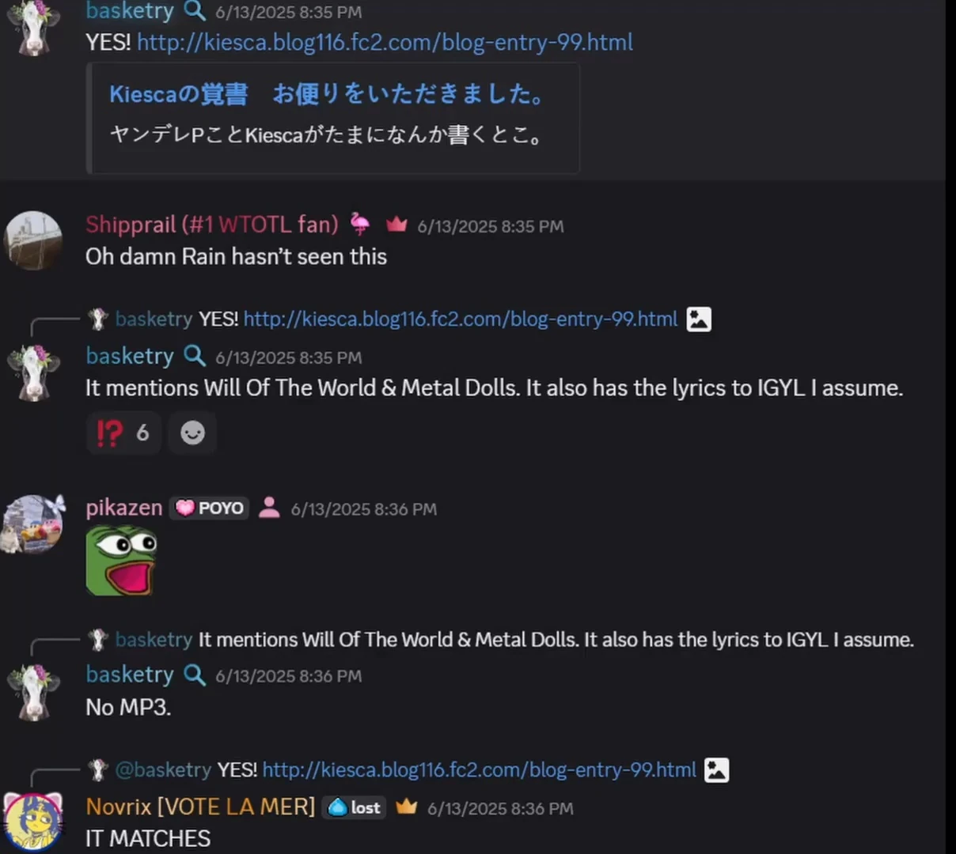Viewport: 956px width, 854px height.
Task: Open pikazen's avatar picture
Action: (32, 523)
